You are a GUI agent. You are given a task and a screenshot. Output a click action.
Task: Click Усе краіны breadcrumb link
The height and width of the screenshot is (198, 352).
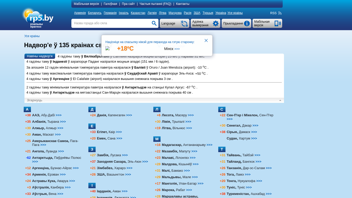(32, 36)
